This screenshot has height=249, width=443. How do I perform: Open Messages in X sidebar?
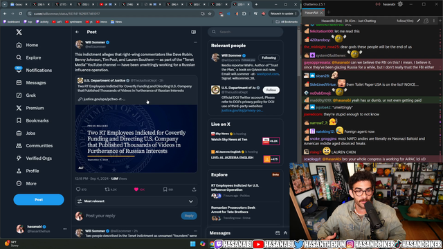[31, 83]
